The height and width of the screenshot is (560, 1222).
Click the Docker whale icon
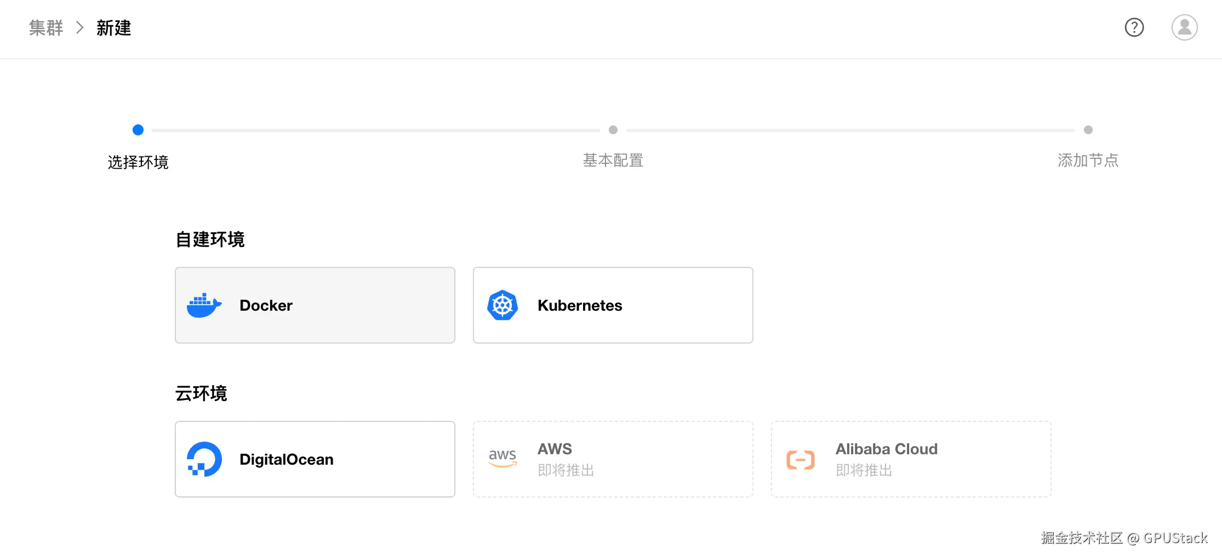204,305
